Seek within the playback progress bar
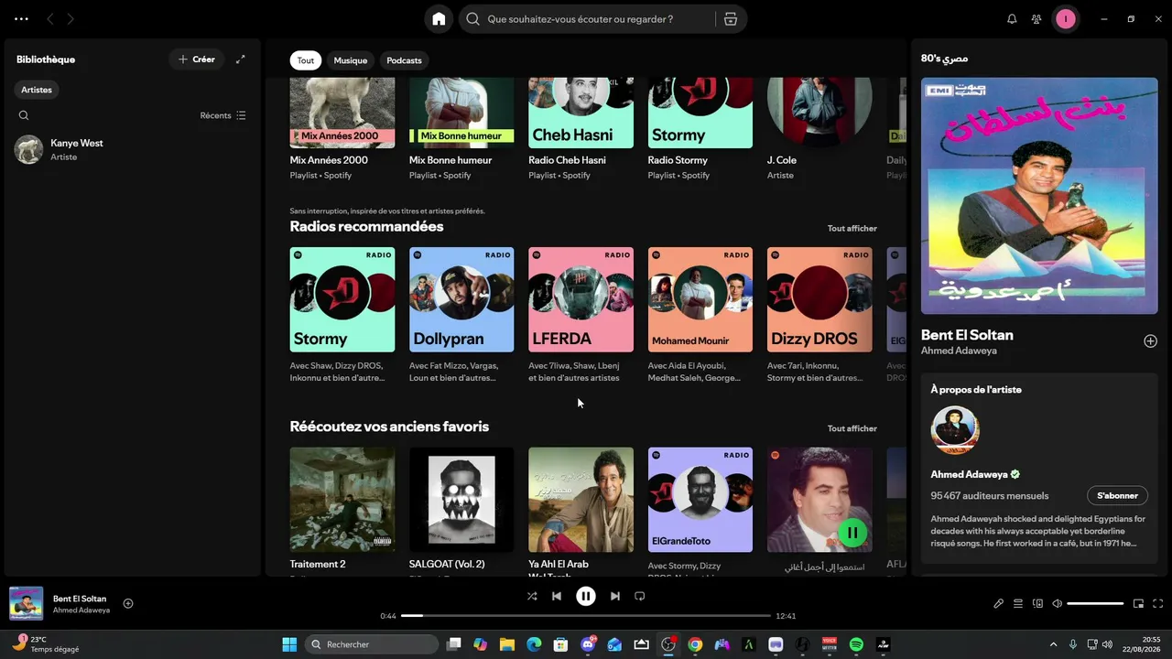1172x659 pixels. 586,616
